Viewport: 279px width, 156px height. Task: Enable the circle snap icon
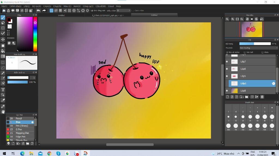click(74, 11)
